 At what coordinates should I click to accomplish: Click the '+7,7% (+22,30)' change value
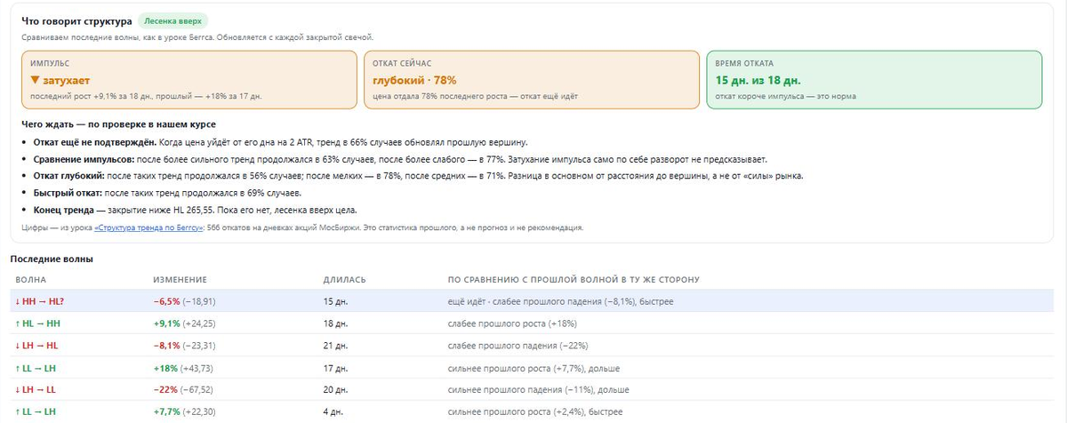(x=184, y=412)
